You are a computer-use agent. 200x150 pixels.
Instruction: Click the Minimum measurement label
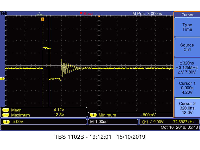pyautogui.click(x=107, y=115)
